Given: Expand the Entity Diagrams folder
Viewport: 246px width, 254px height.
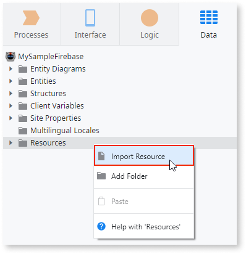Looking at the screenshot, I should [11, 68].
